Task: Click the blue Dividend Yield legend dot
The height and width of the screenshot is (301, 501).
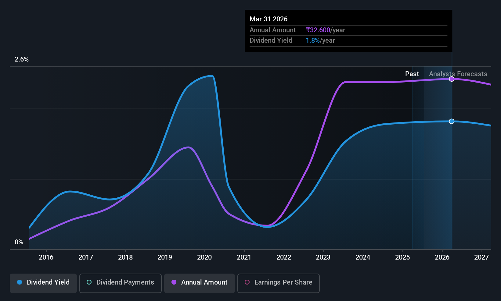Action: (x=20, y=282)
